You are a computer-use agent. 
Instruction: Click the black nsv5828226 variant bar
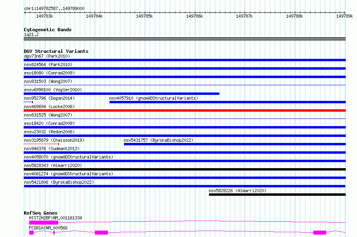coord(277,195)
